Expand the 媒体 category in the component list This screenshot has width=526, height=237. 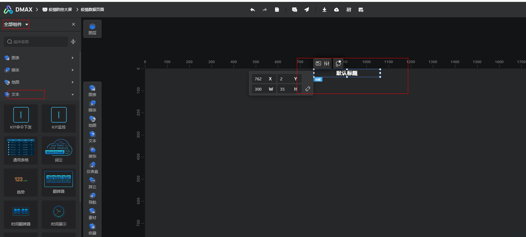click(40, 70)
